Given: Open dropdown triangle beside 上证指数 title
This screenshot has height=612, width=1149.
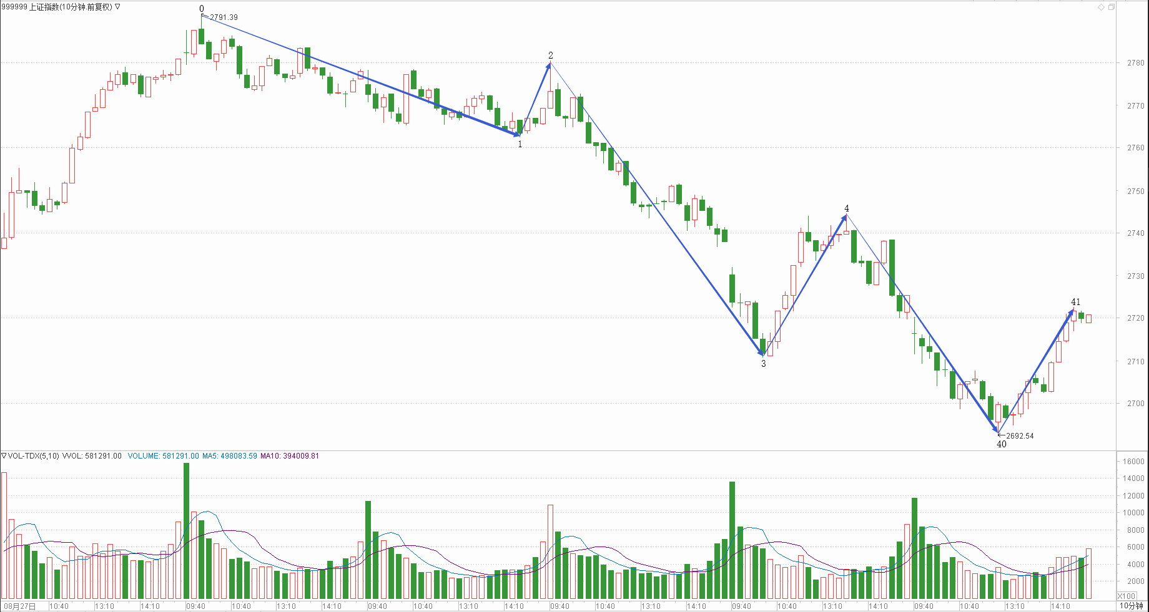Looking at the screenshot, I should pos(117,7).
